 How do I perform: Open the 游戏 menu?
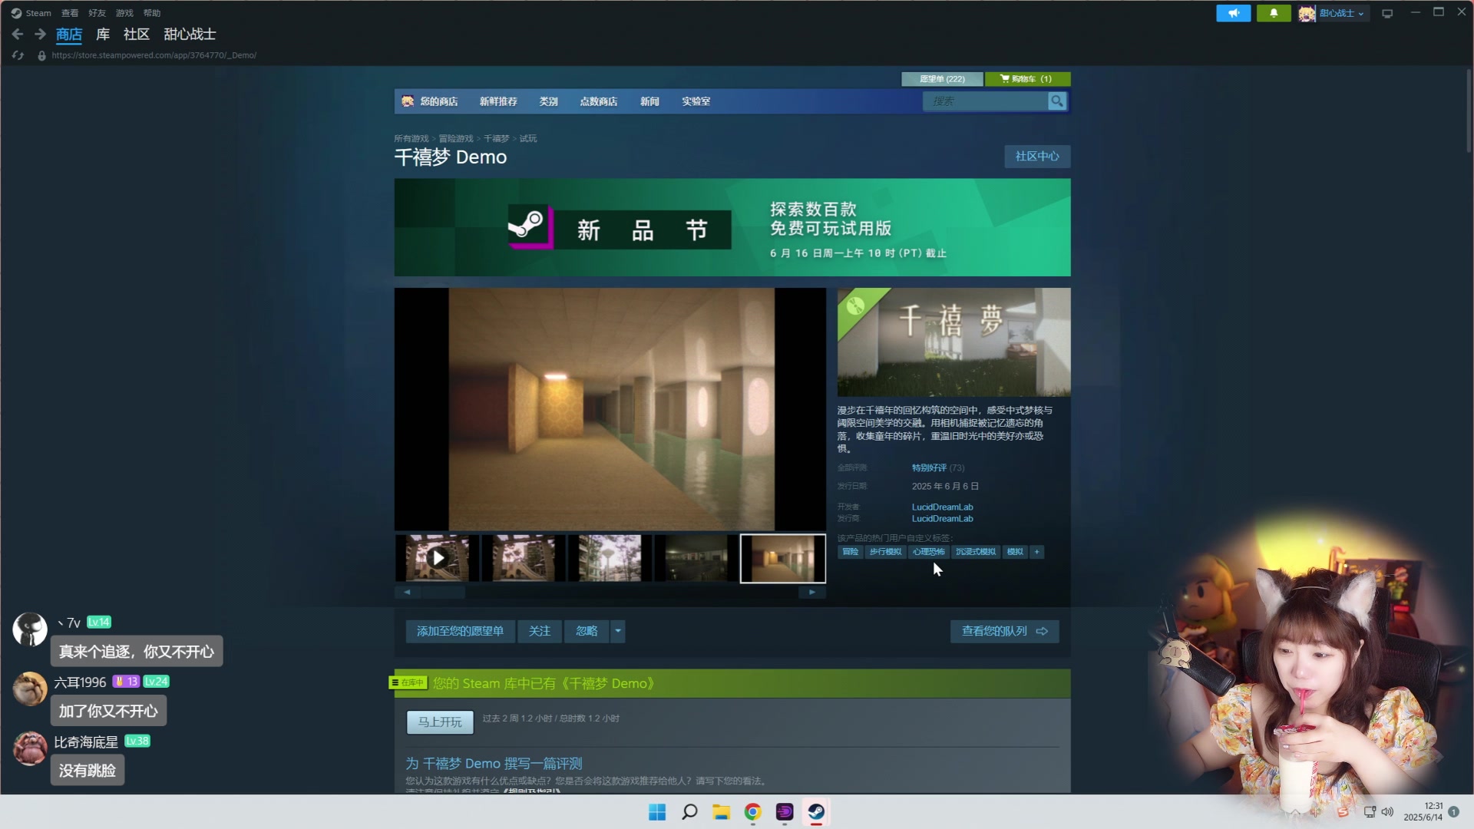point(124,13)
